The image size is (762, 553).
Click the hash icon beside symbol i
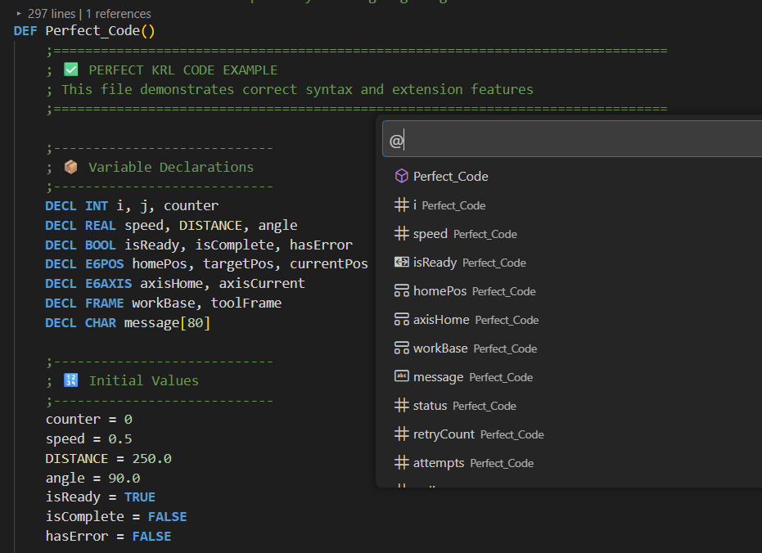tap(401, 205)
